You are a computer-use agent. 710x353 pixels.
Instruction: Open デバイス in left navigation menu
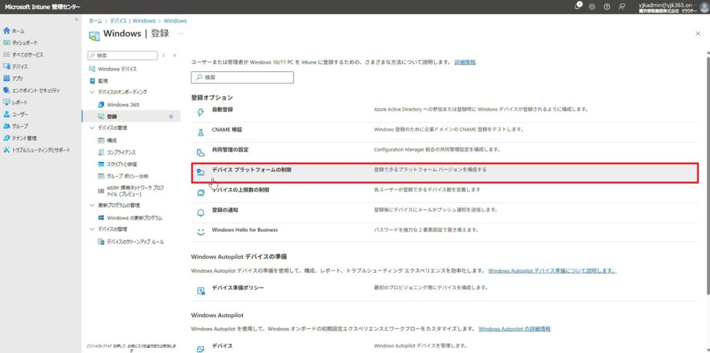(19, 66)
